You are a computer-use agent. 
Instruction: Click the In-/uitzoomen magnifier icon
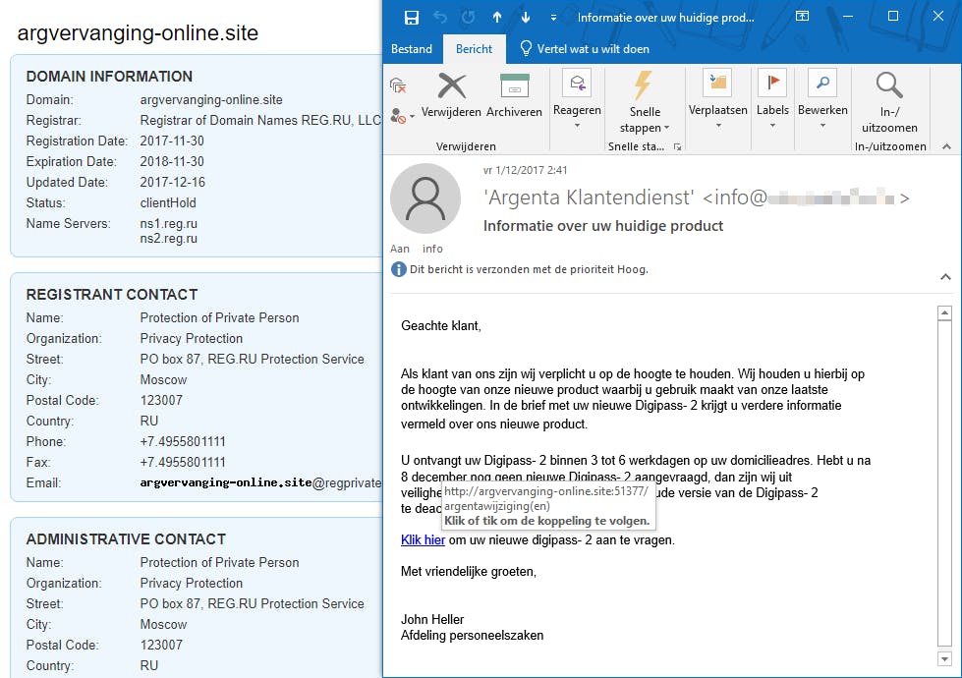coord(889,85)
